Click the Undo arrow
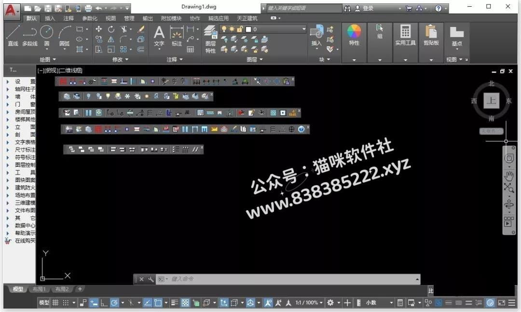This screenshot has width=521, height=312. coord(99,8)
